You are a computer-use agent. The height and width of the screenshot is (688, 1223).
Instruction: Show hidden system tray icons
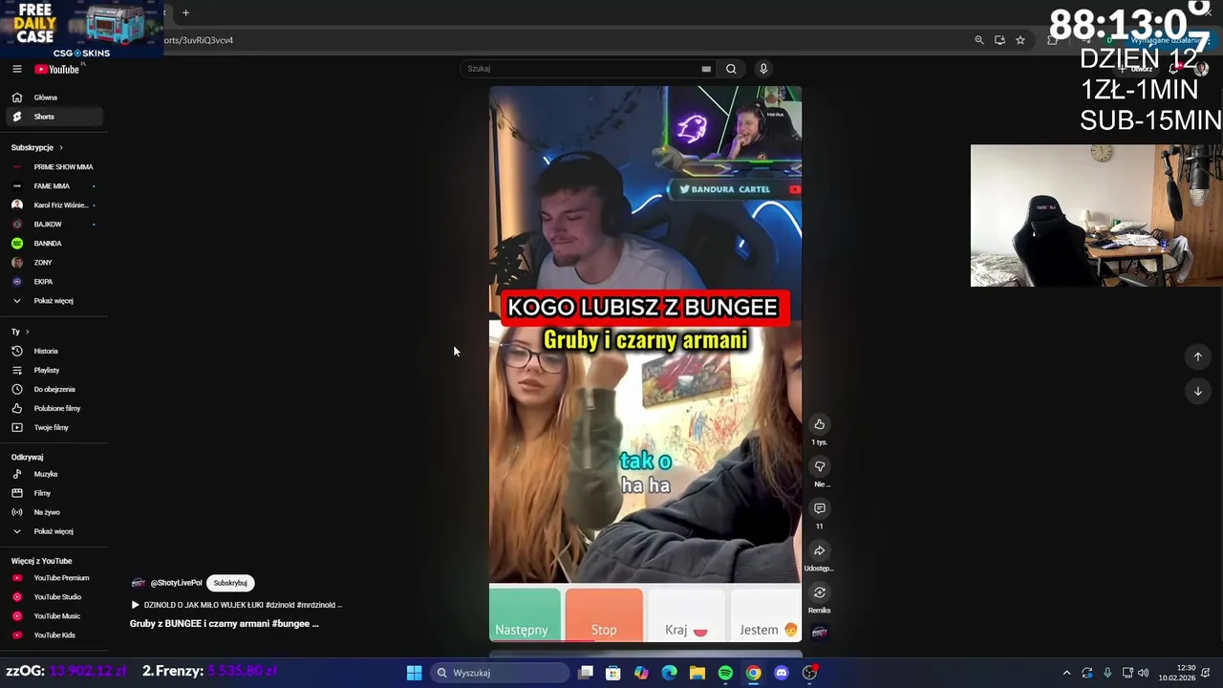(1067, 673)
